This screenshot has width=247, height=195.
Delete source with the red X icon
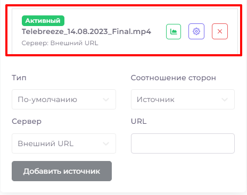click(220, 31)
